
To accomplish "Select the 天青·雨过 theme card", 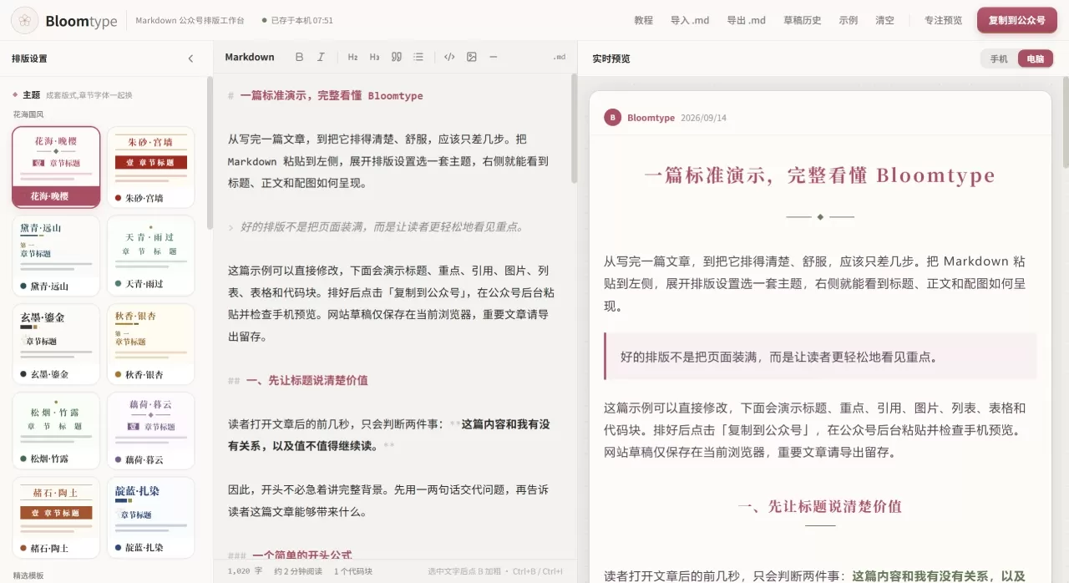I will [x=150, y=256].
